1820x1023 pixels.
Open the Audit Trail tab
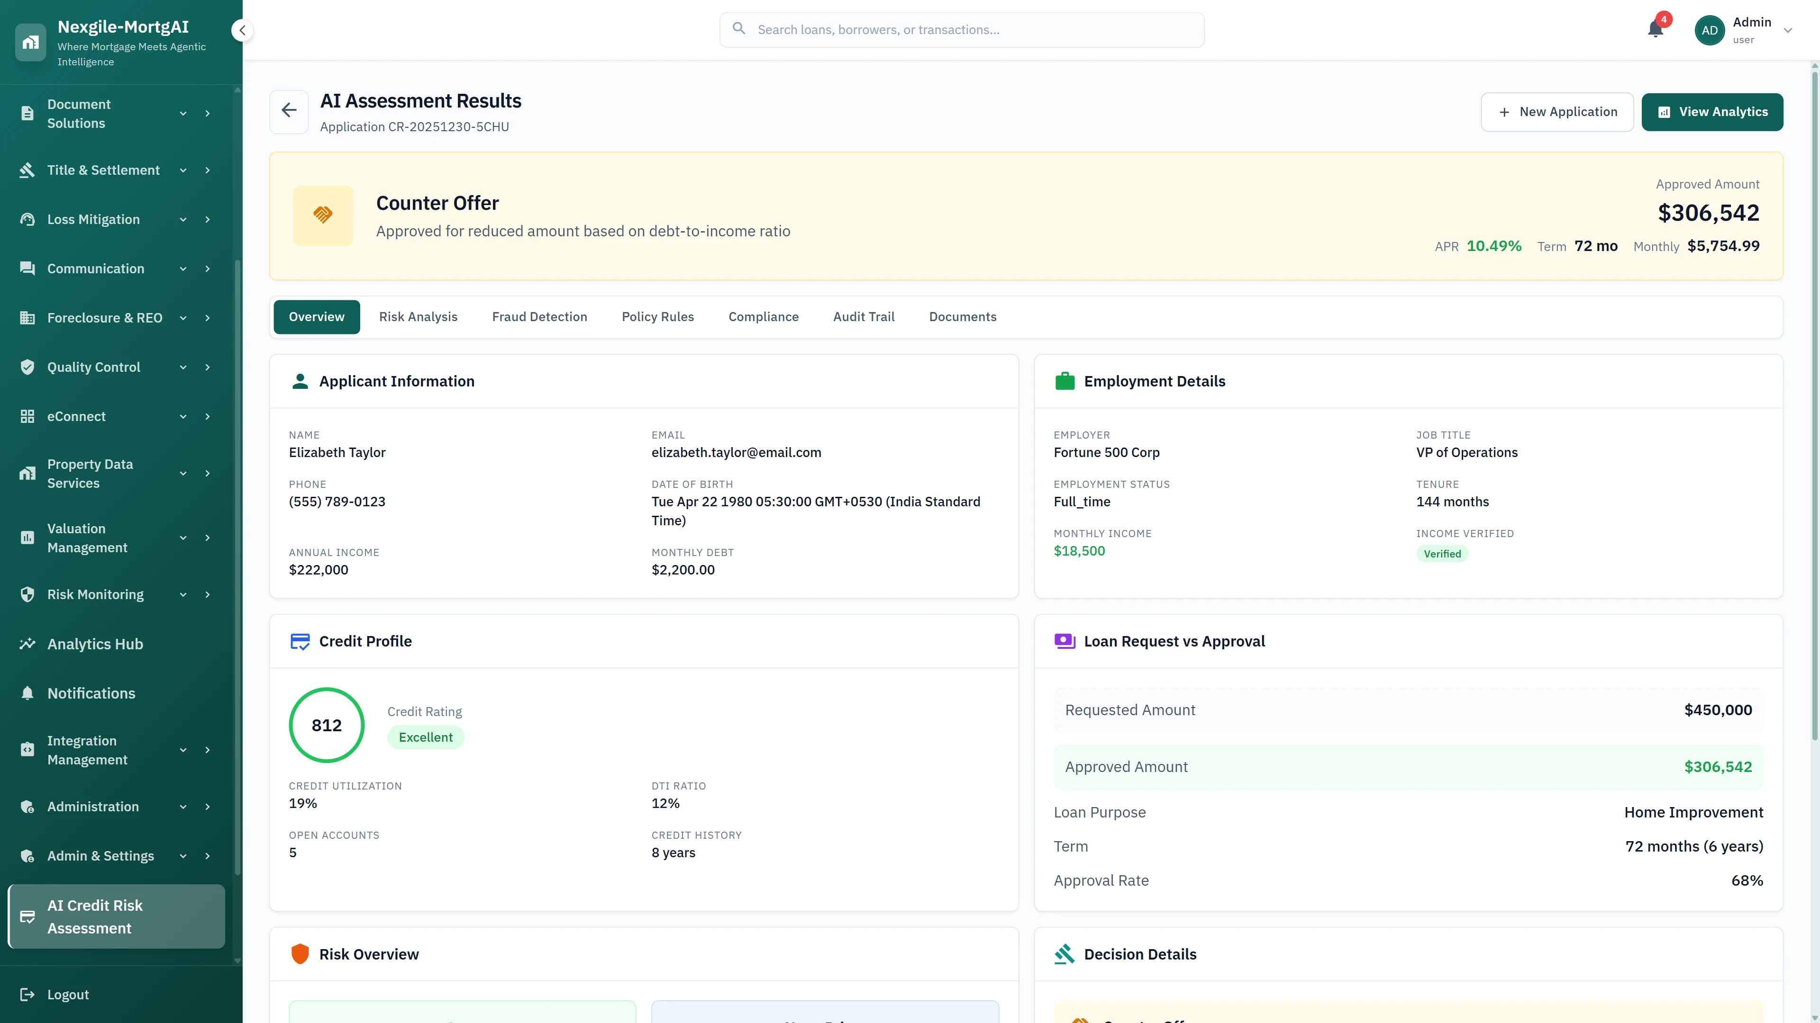864,316
